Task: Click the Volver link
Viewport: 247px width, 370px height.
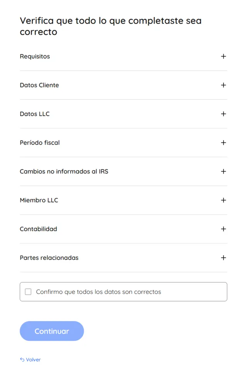Action: tap(32, 360)
